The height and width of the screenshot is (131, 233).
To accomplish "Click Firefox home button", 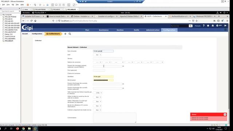I will [35, 21].
